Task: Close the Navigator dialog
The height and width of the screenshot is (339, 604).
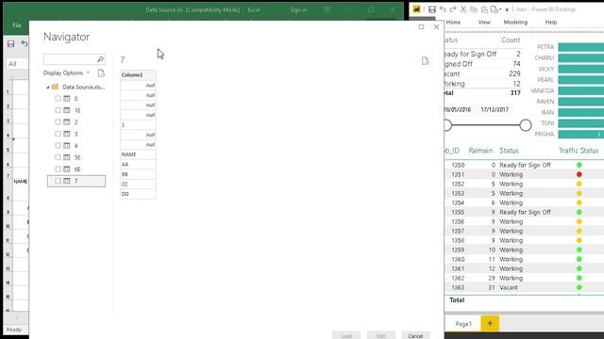Action: (x=436, y=27)
